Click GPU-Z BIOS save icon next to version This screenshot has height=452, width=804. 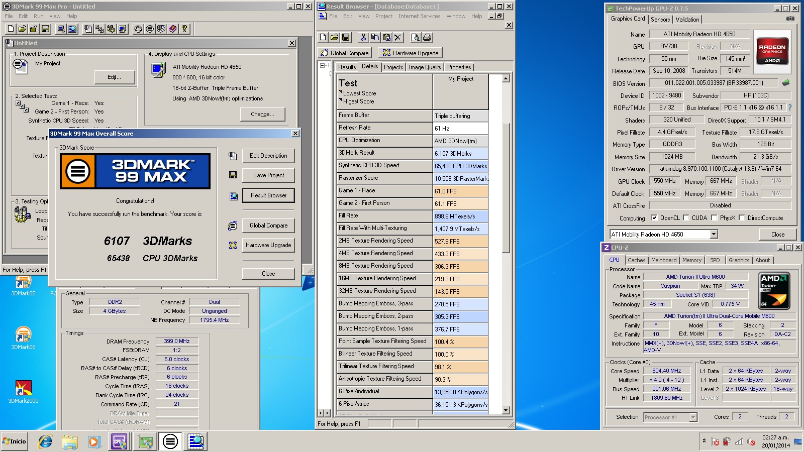[x=786, y=83]
